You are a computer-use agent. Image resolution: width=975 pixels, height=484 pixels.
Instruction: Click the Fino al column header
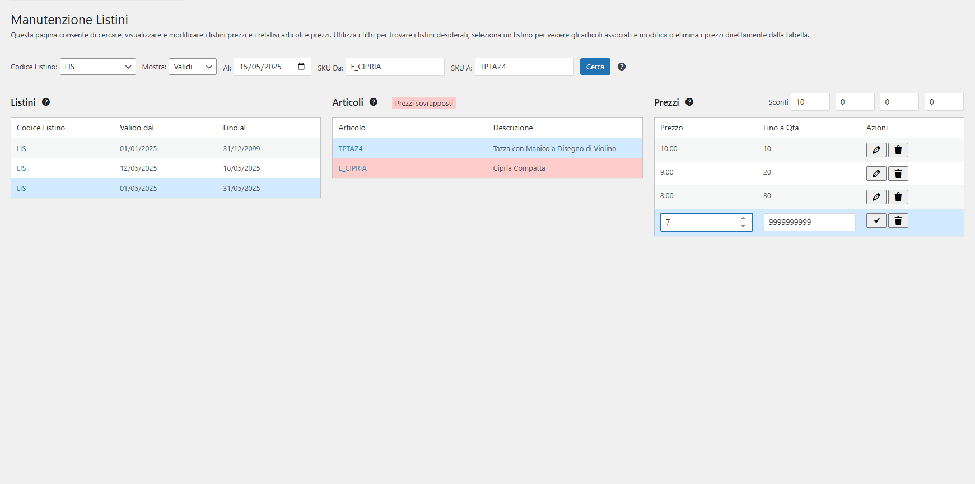234,128
